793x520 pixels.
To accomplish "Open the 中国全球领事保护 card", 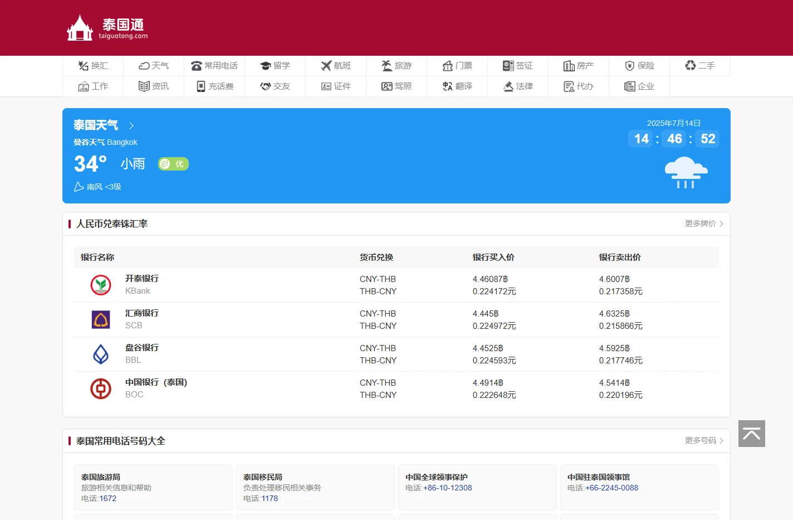I will pyautogui.click(x=477, y=487).
